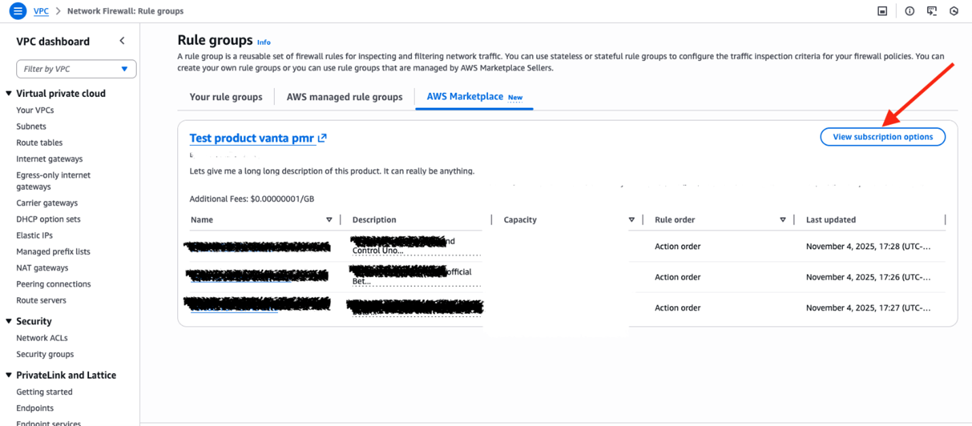The width and height of the screenshot is (972, 426).
Task: Switch to the AWS managed rule groups tab
Action: point(344,96)
